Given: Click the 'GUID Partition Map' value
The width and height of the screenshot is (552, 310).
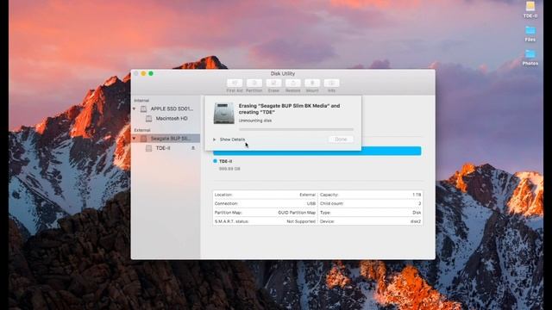Looking at the screenshot, I should coord(297,213).
